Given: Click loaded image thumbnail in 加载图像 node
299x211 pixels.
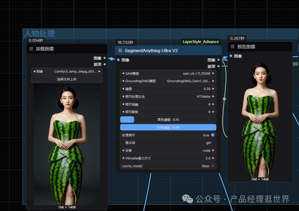Looking at the screenshot, I should [67, 144].
